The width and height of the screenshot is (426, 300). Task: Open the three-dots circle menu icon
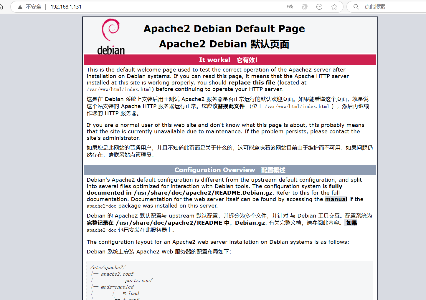[x=319, y=7]
